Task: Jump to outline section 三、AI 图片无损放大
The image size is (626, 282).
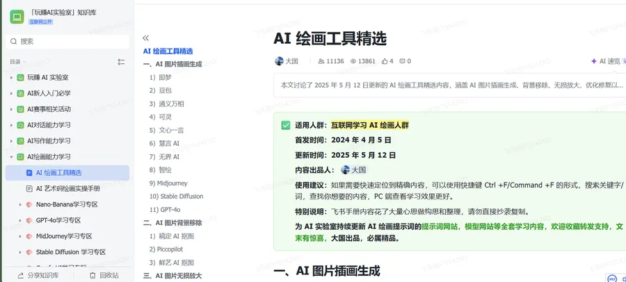Action: coord(172,276)
